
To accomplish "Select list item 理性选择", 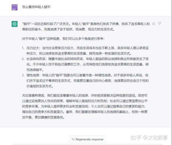I will click(x=88, y=81).
